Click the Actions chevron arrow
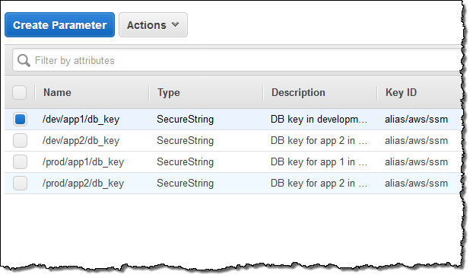This screenshot has height=278, width=473. click(175, 24)
